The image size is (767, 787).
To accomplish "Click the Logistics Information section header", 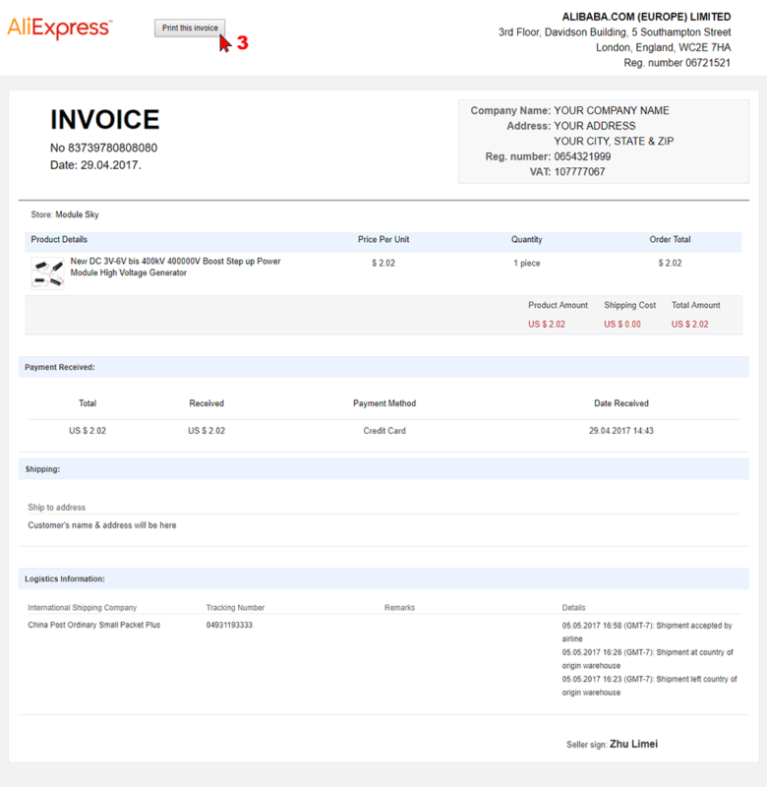I will [383, 578].
